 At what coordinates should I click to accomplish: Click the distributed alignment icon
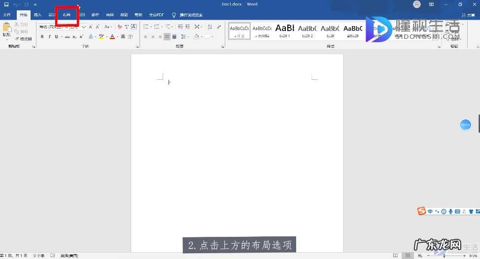(x=174, y=37)
